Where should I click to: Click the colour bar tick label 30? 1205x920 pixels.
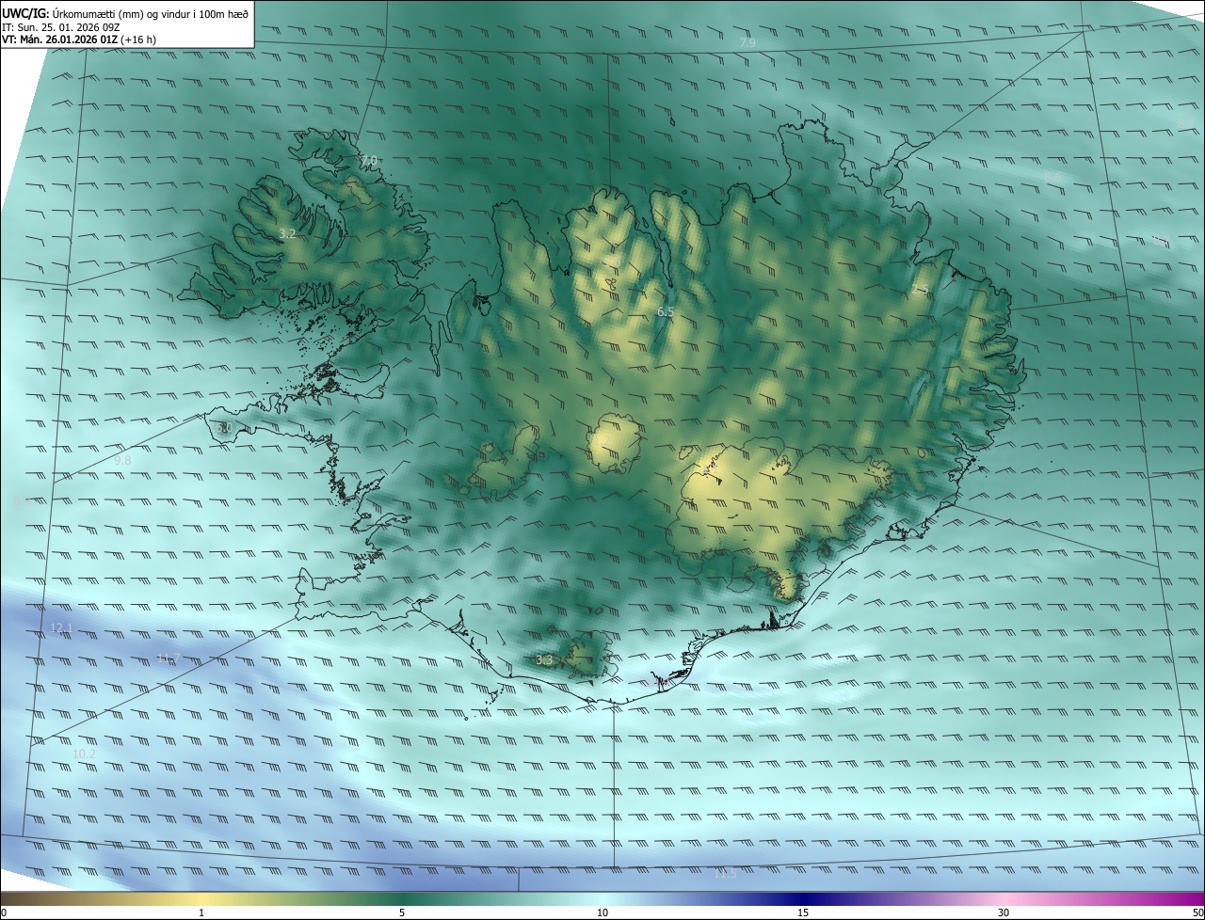click(1004, 912)
